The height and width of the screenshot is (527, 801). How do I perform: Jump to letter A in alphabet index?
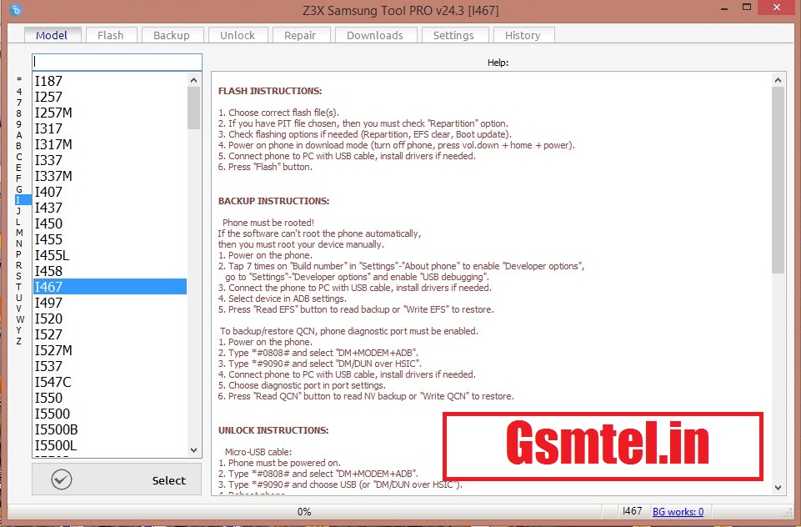coord(19,135)
